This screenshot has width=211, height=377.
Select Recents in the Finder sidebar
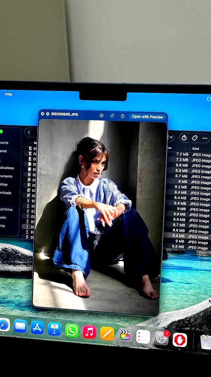(x=4, y=143)
